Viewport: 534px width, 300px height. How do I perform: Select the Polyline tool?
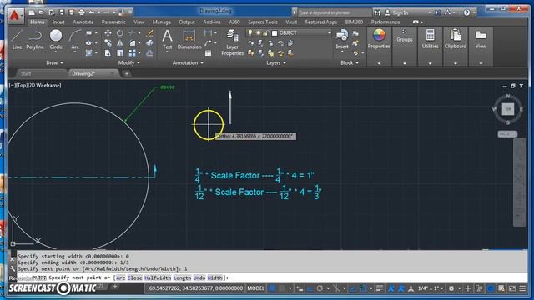click(x=35, y=39)
